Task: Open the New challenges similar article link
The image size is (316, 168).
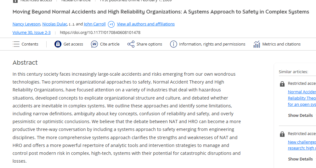Action: pyautogui.click(x=302, y=142)
